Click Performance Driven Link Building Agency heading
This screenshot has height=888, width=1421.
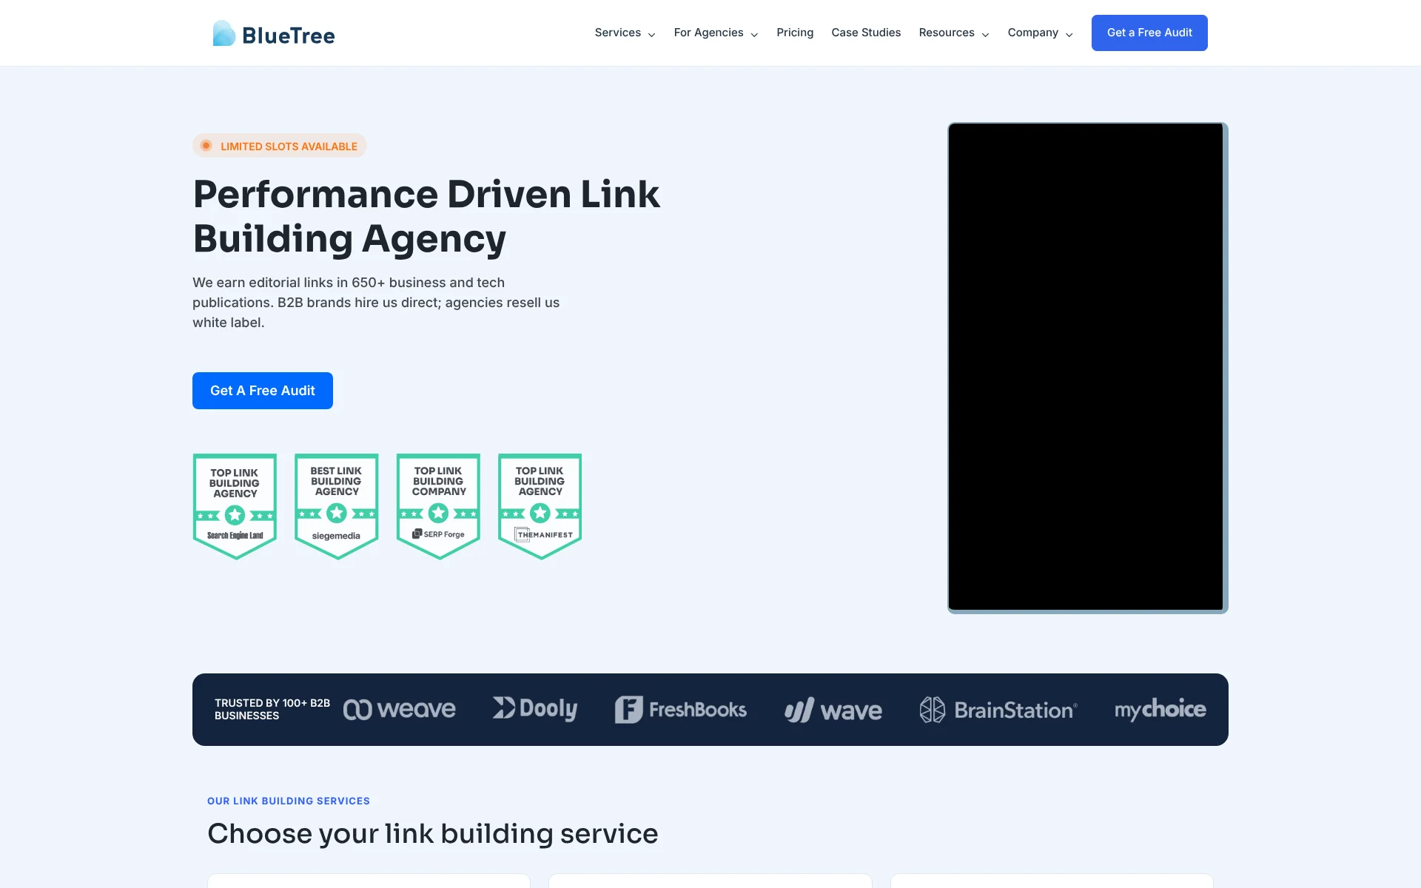click(426, 216)
